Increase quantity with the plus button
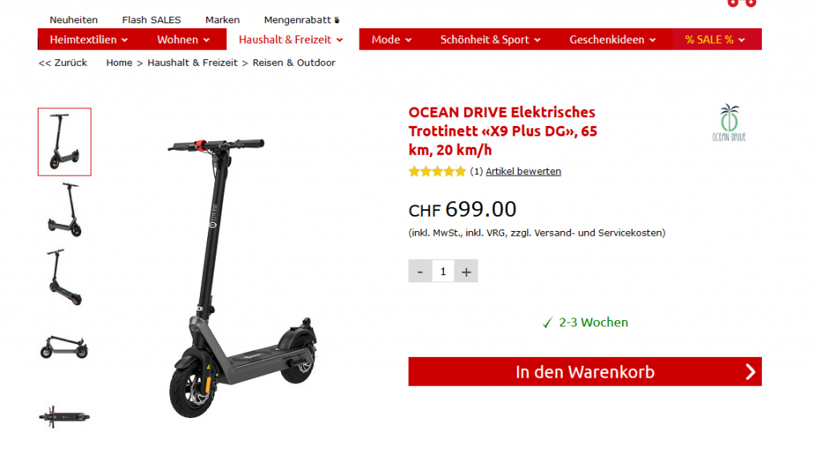The image size is (822, 470). (x=466, y=271)
